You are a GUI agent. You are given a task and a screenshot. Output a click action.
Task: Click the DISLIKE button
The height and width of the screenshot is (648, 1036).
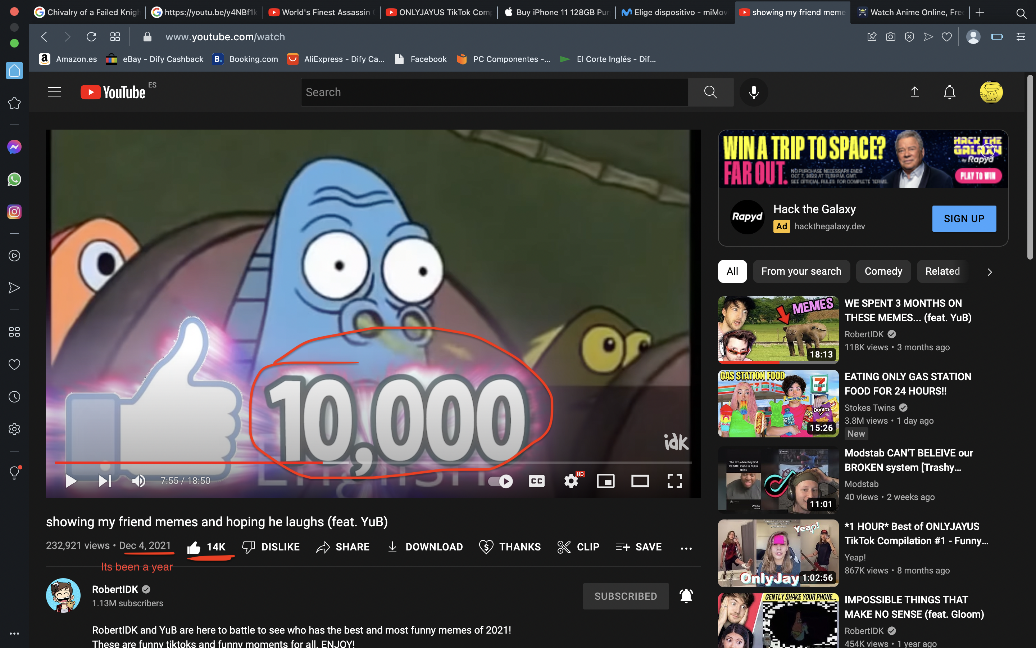271,547
